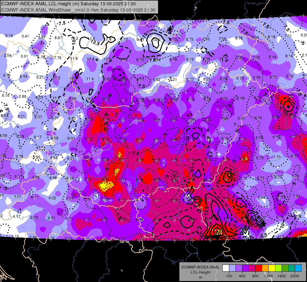The image size is (307, 282).
Task: Click the wind shear value 9.06
Action: [x=280, y=217]
